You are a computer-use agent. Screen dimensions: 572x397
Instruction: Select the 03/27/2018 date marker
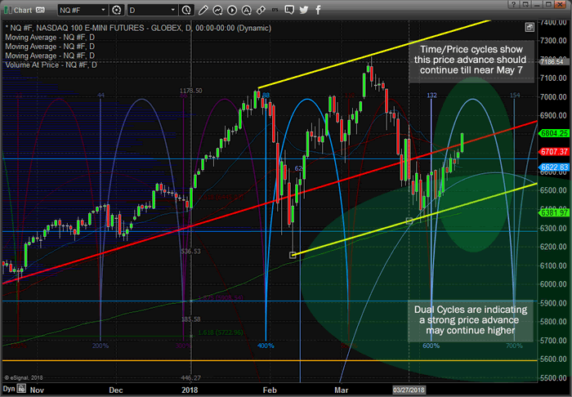pyautogui.click(x=409, y=390)
